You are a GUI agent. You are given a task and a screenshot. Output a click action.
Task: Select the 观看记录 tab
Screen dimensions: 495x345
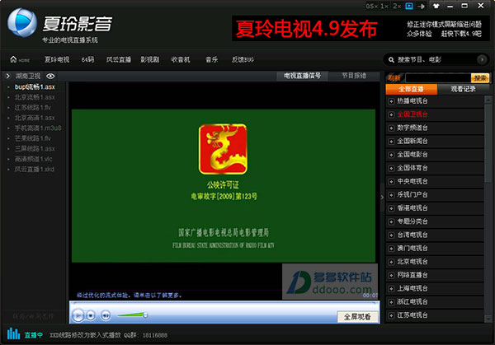(463, 89)
